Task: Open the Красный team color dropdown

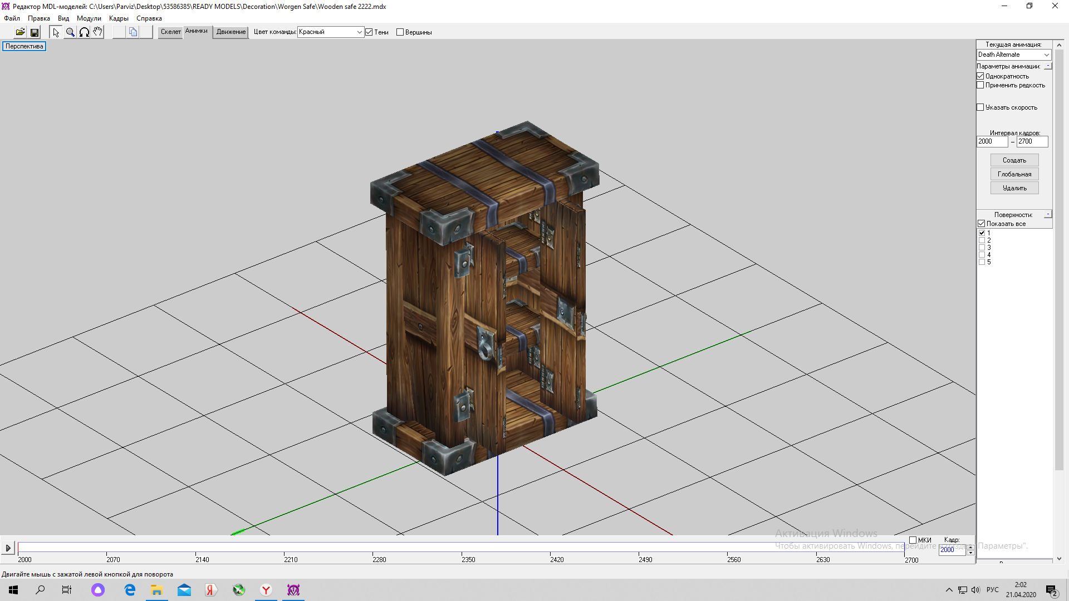Action: click(359, 32)
